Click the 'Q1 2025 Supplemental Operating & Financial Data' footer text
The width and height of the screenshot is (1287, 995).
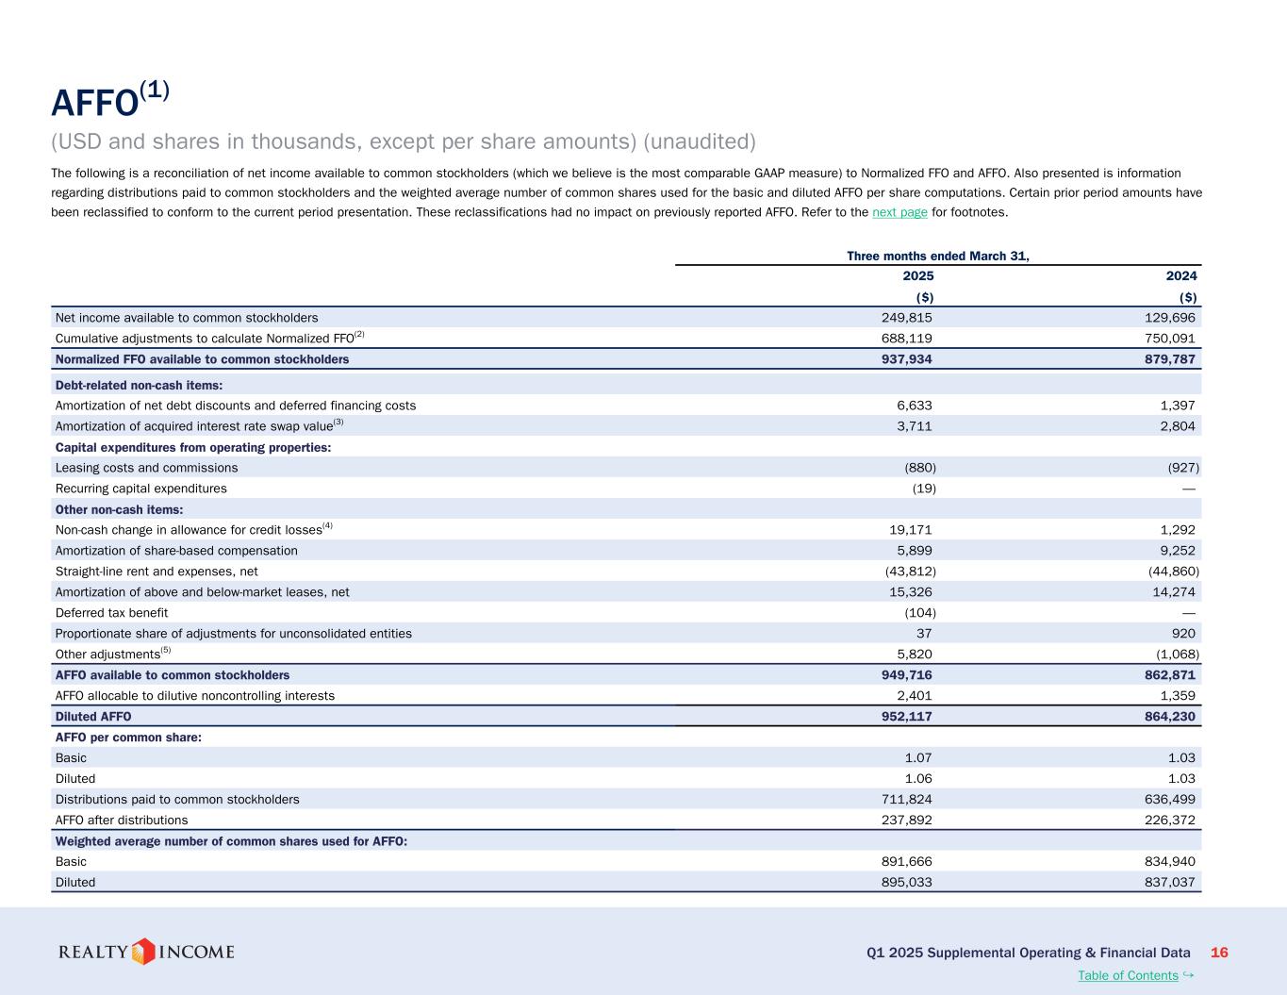[1028, 953]
